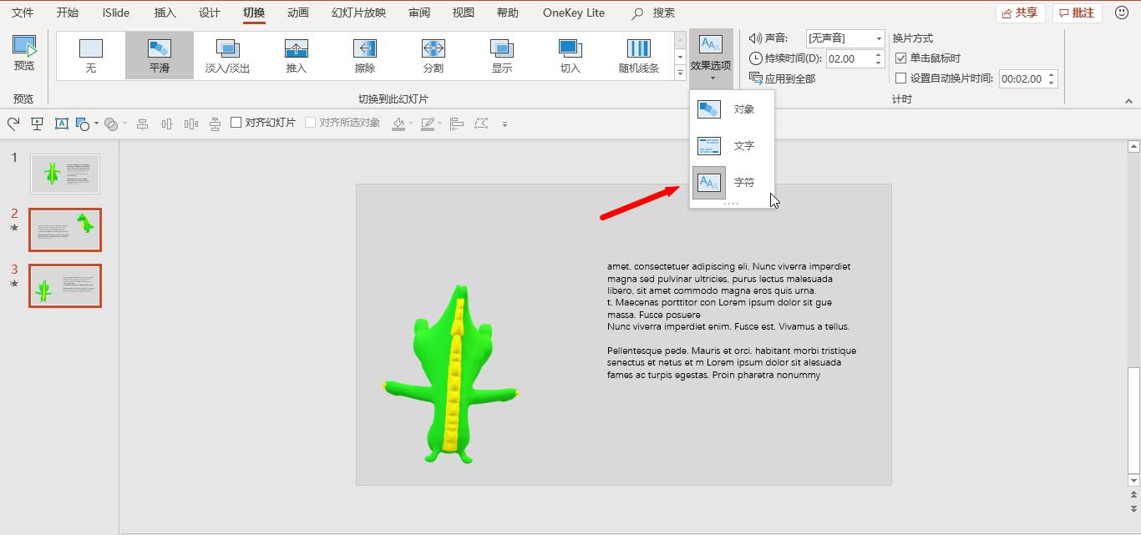The width and height of the screenshot is (1141, 535).
Task: Click the redo arrow in quick toolbar
Action: [x=13, y=124]
